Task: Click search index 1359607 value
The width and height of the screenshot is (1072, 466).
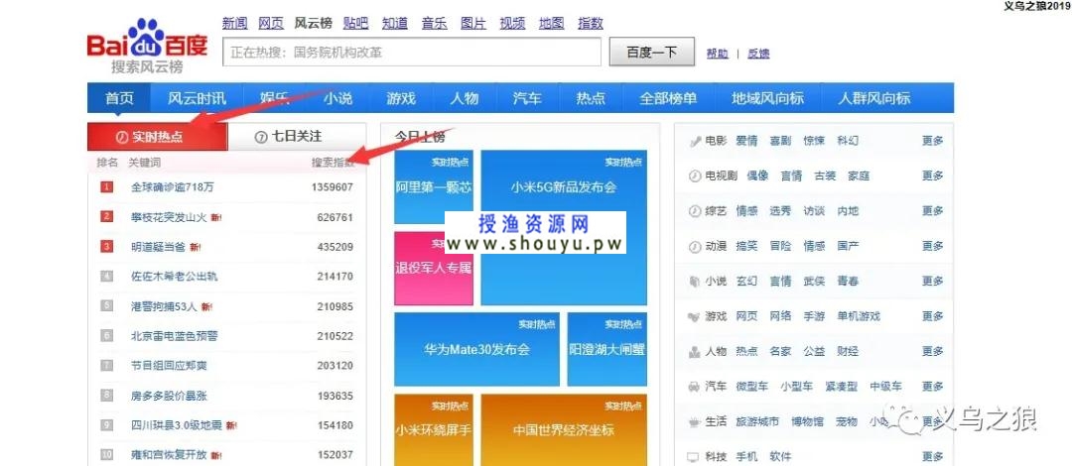Action: [x=333, y=186]
